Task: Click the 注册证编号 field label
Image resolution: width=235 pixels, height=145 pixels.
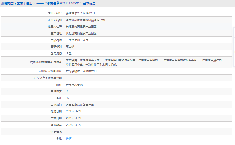Action: (x=55, y=13)
